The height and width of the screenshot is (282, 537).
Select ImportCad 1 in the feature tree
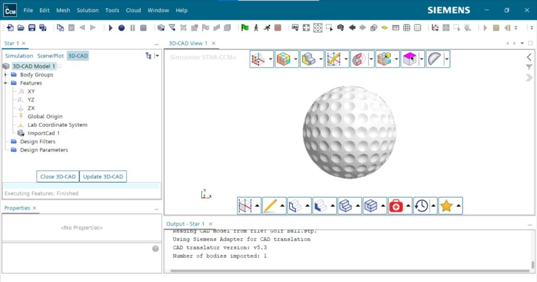point(44,133)
